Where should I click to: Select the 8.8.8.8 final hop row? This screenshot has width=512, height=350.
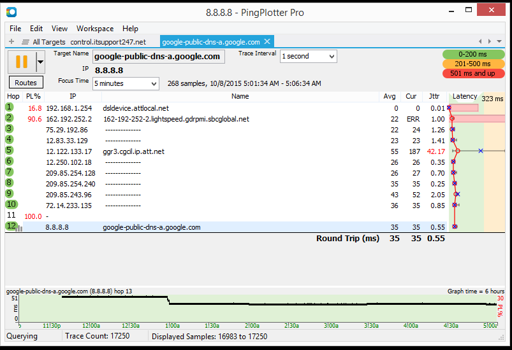(x=225, y=227)
